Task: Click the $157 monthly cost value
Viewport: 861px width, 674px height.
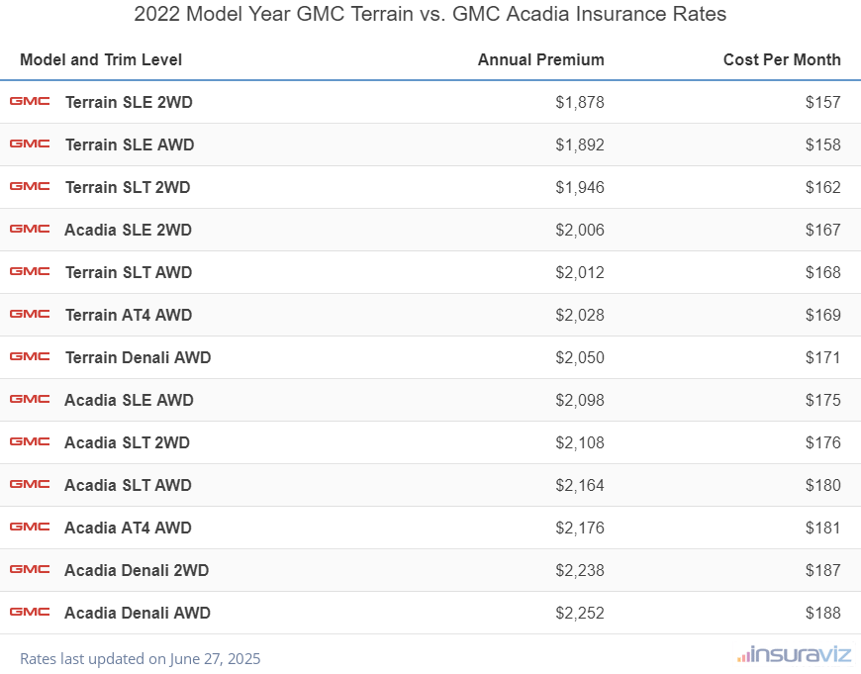Action: 823,102
